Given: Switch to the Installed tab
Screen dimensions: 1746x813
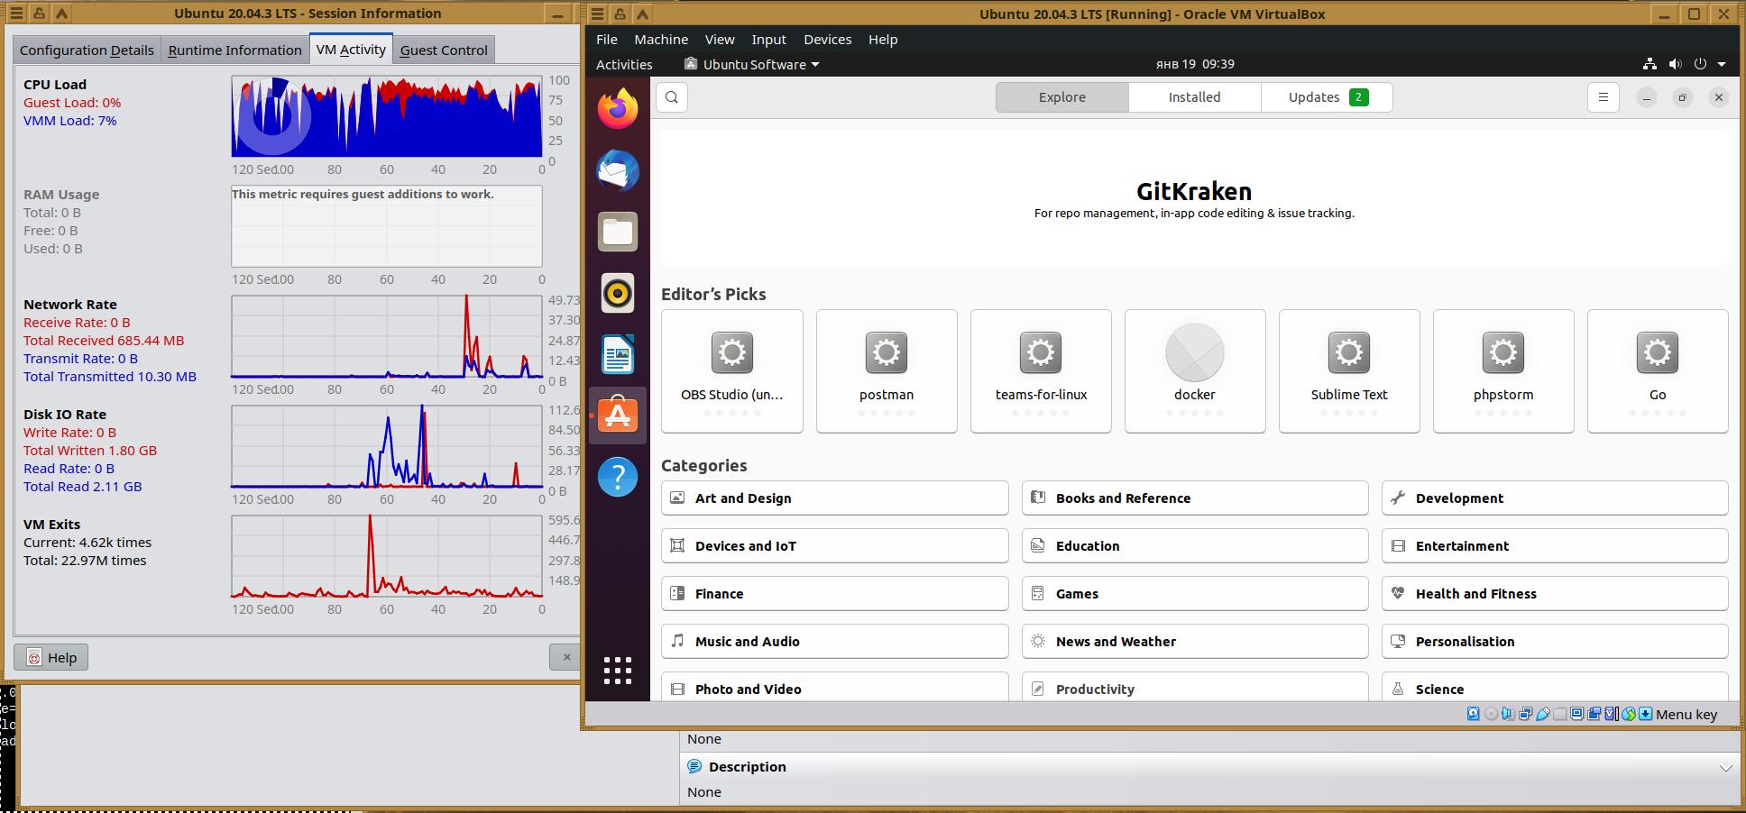Looking at the screenshot, I should click(x=1194, y=97).
